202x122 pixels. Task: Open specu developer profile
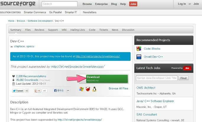point(30,46)
